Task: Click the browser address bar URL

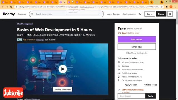Action: click(88, 7)
